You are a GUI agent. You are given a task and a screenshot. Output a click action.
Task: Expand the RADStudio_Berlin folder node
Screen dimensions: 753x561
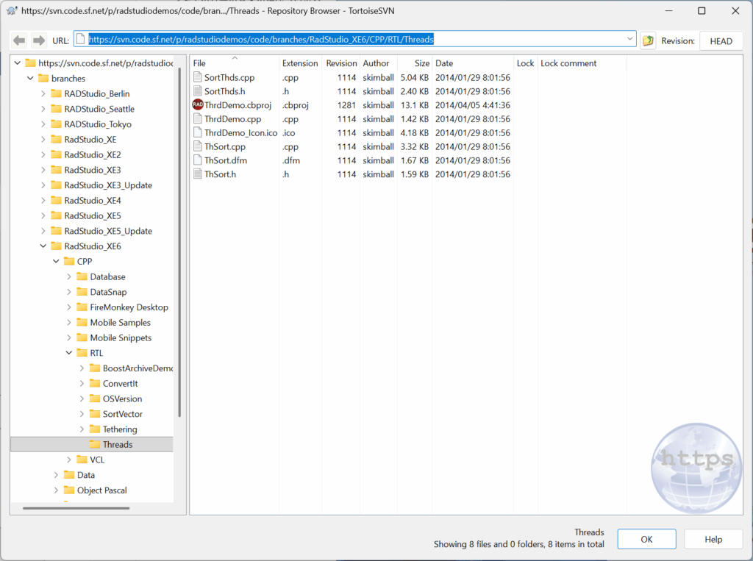click(x=43, y=93)
